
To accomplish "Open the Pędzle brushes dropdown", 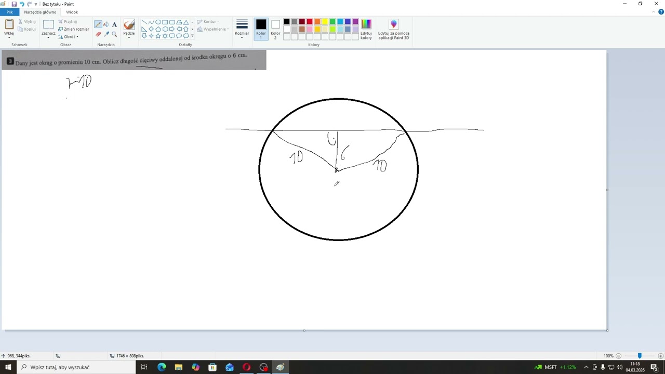I will click(129, 37).
